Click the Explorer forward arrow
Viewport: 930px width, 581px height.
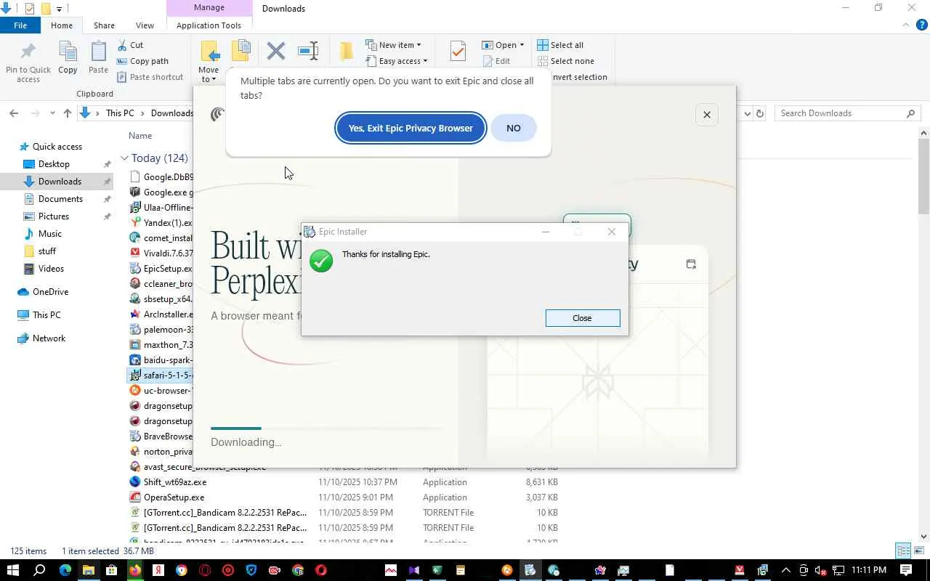point(33,113)
